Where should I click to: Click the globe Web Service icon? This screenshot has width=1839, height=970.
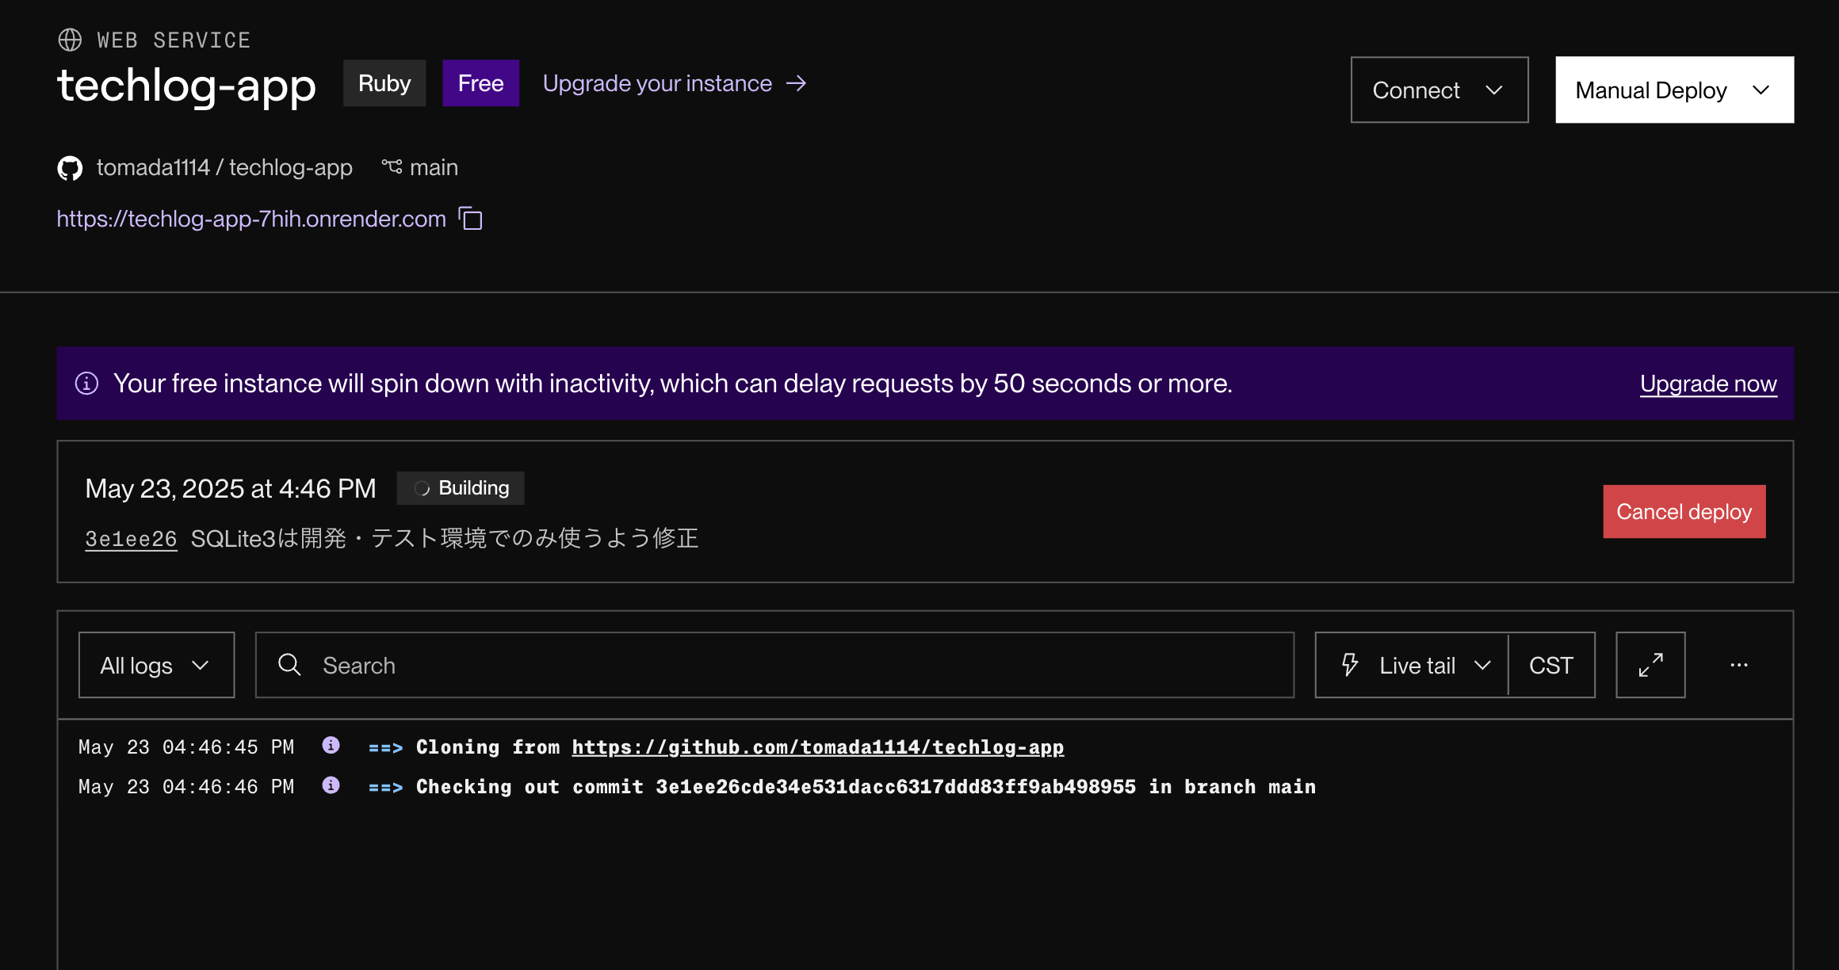70,40
